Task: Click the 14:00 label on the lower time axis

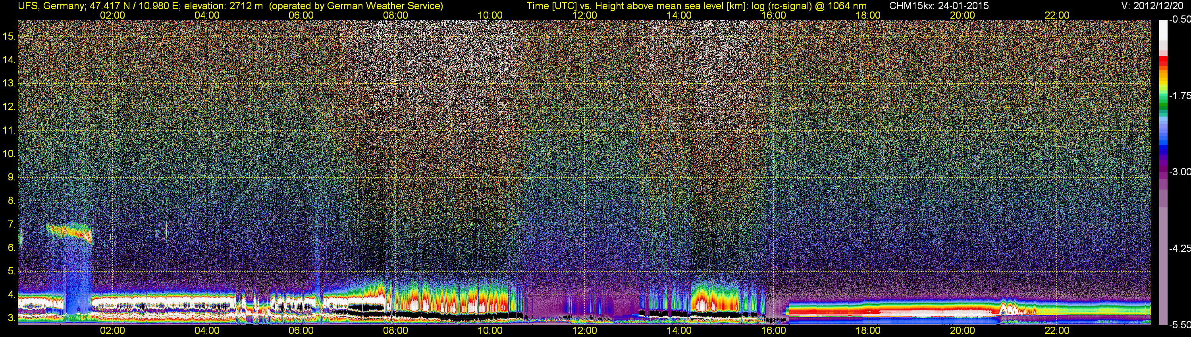Action: pos(679,331)
